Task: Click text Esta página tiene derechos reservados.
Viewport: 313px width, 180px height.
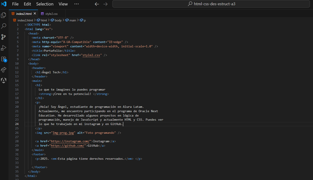Action: [91, 159]
